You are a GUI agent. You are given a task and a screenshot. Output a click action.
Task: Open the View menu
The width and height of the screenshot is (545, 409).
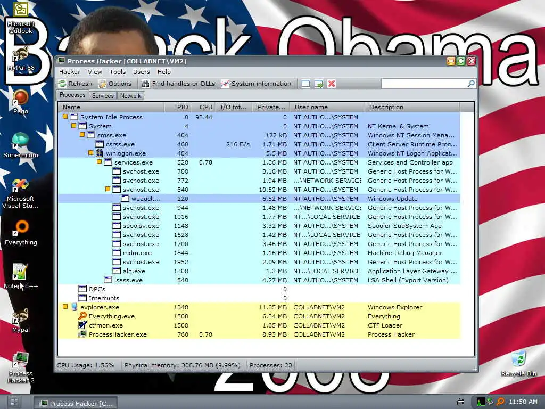point(95,72)
